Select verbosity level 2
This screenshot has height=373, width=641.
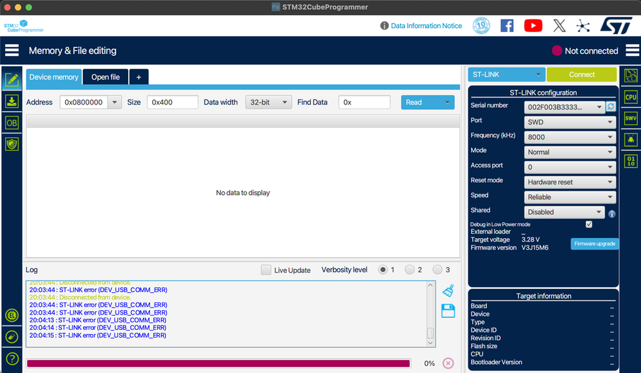409,270
